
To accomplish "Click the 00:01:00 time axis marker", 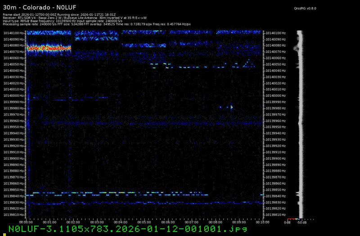I will pyautogui.click(x=49, y=222).
